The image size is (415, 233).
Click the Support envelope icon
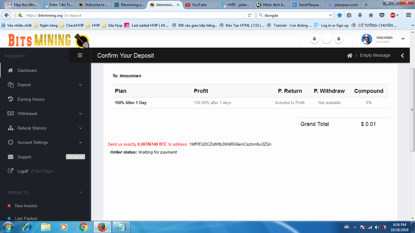10,157
